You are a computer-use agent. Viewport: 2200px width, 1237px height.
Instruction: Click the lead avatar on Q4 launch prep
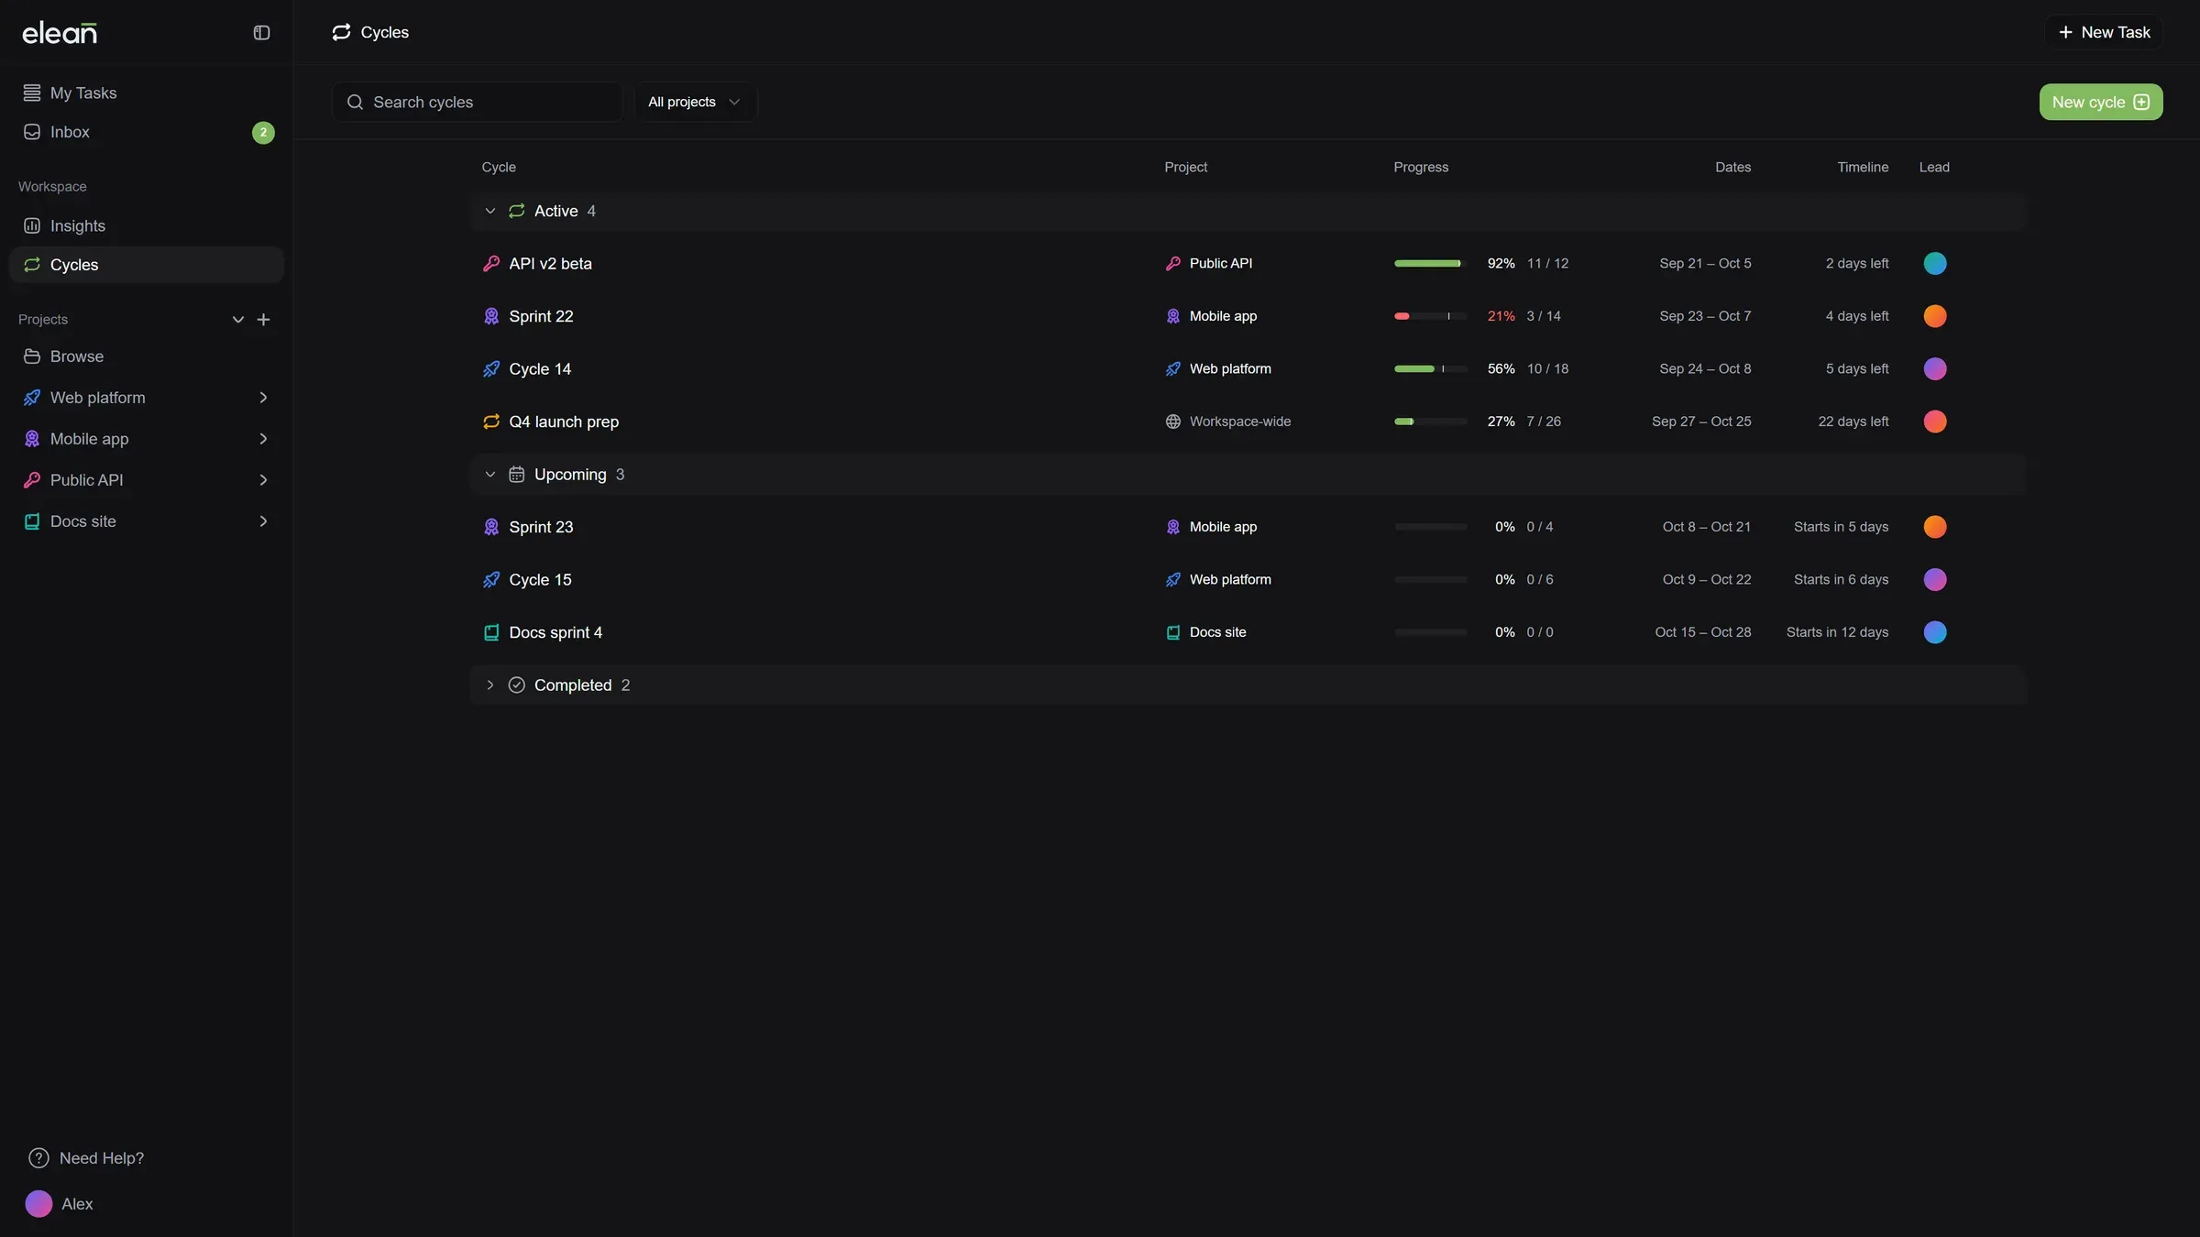point(1934,421)
